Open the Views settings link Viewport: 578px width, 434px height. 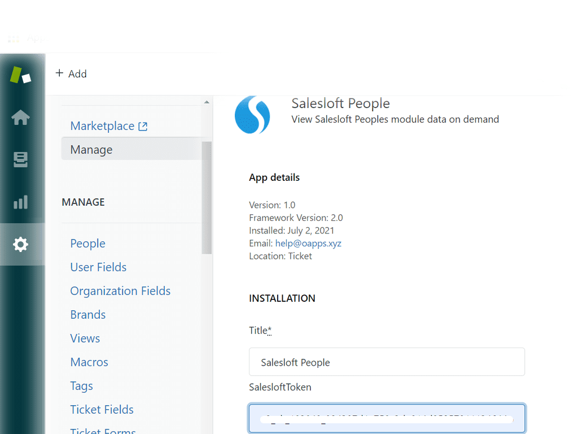pyautogui.click(x=85, y=338)
